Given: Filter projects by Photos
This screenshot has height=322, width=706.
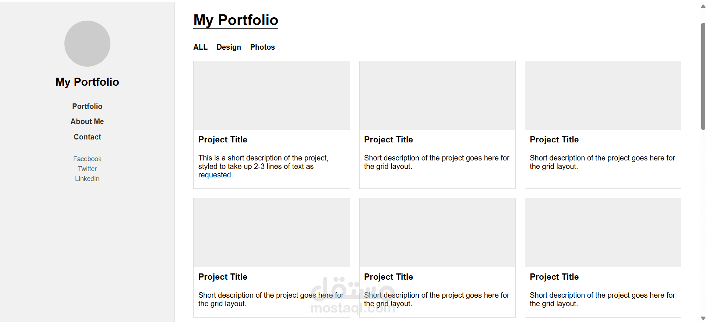Looking at the screenshot, I should click(262, 47).
